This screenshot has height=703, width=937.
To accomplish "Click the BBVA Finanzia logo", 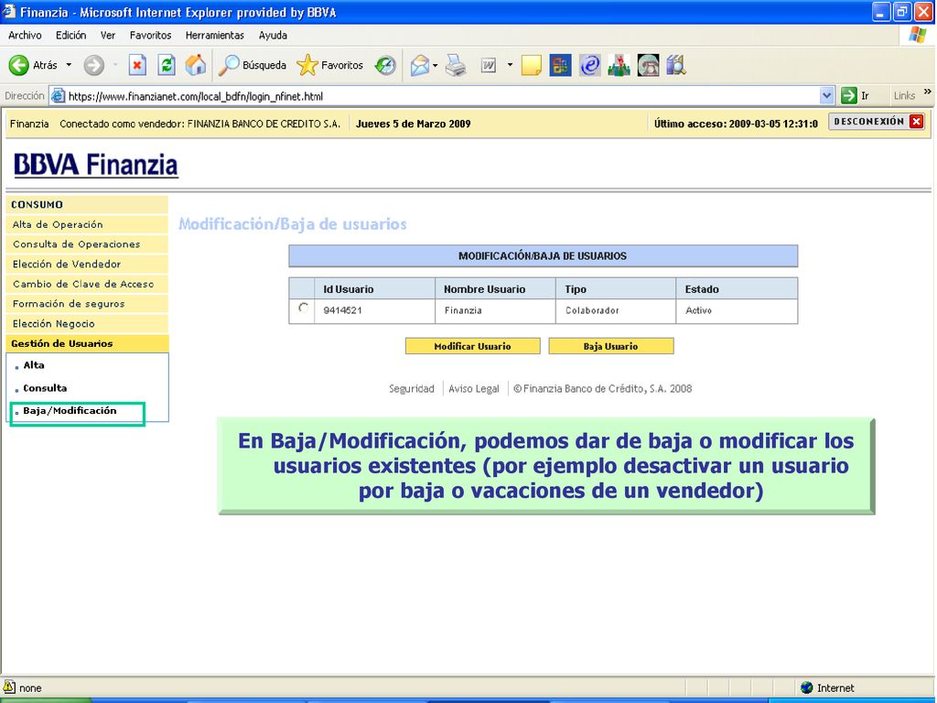I will [x=95, y=165].
